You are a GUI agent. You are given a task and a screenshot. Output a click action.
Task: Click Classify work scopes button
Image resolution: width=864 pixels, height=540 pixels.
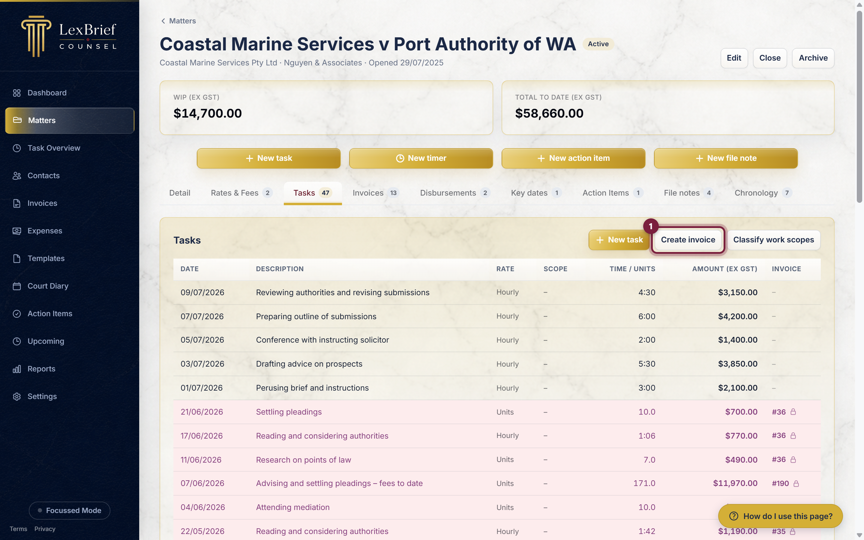(774, 240)
